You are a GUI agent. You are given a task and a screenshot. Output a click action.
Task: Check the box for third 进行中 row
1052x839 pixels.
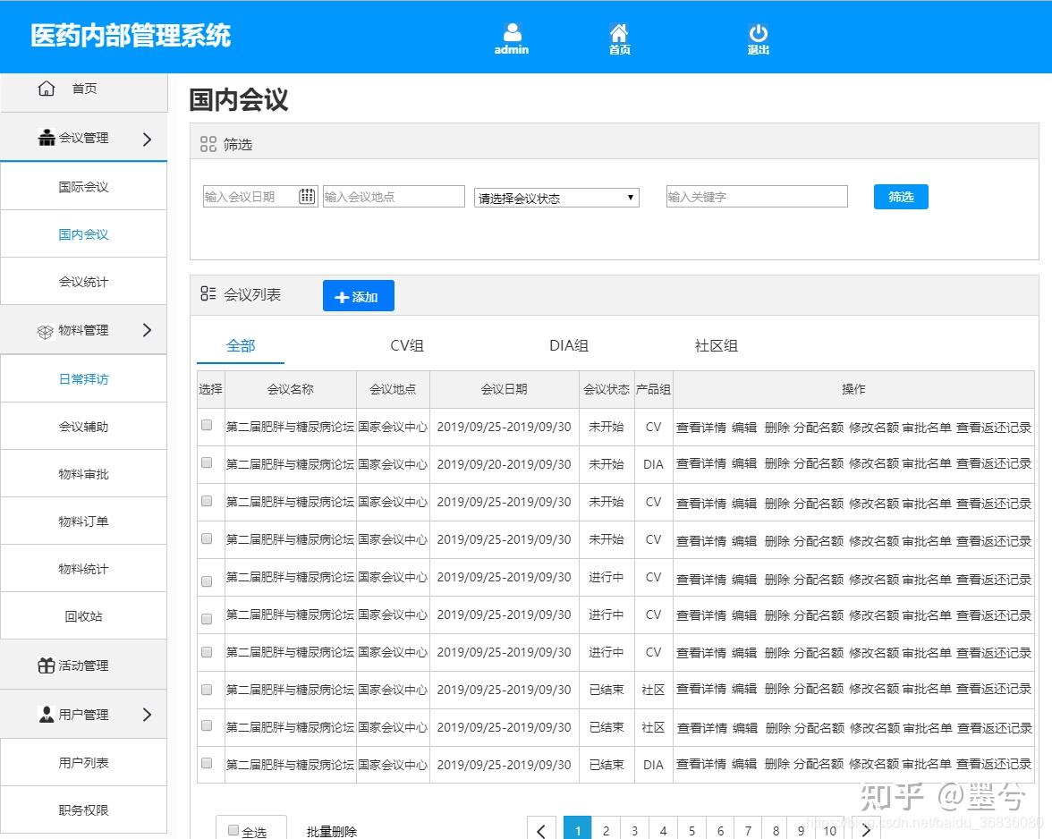click(207, 652)
